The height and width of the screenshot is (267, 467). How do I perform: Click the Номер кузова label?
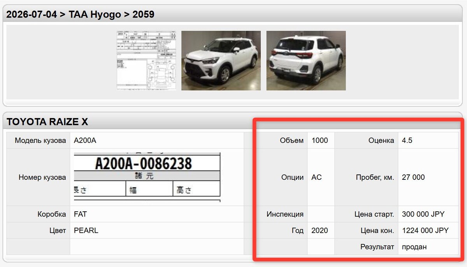42,177
